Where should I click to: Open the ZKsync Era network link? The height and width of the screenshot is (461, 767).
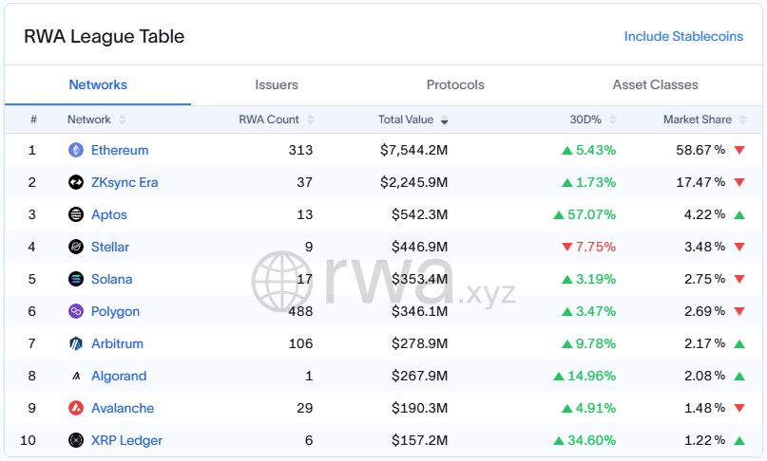click(125, 182)
